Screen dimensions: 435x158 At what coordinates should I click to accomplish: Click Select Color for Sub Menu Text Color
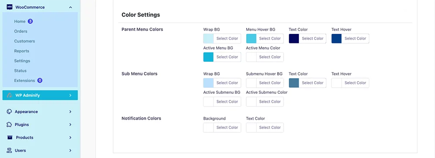(x=313, y=83)
